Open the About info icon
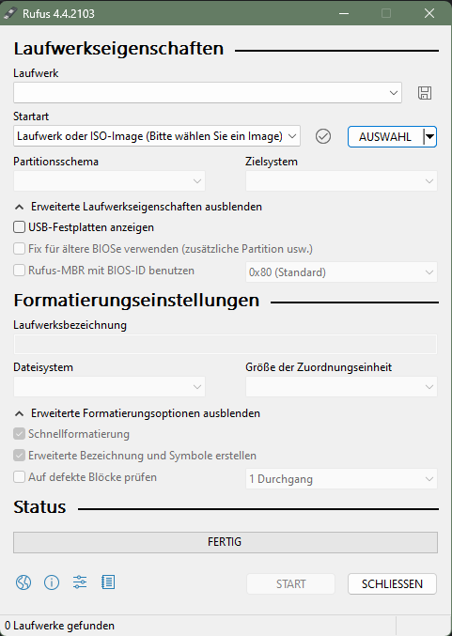 tap(52, 582)
